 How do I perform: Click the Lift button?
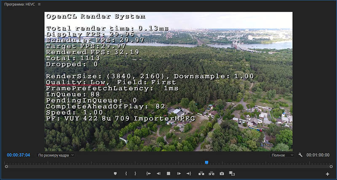(201, 173)
